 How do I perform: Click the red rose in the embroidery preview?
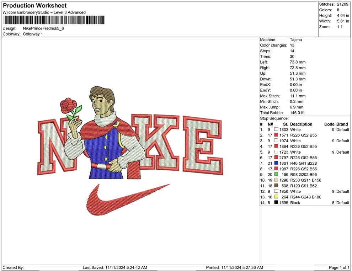(68, 105)
